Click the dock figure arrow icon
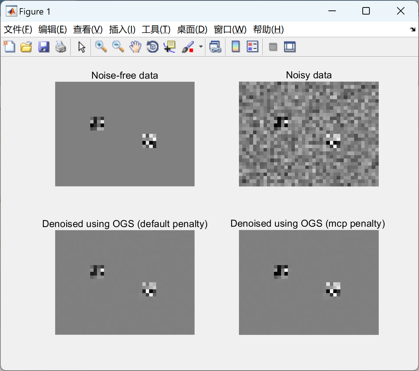The width and height of the screenshot is (419, 371). [413, 29]
